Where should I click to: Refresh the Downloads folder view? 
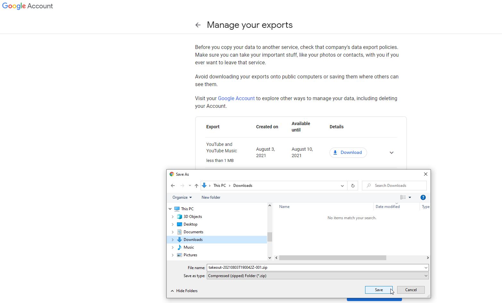pos(353,186)
